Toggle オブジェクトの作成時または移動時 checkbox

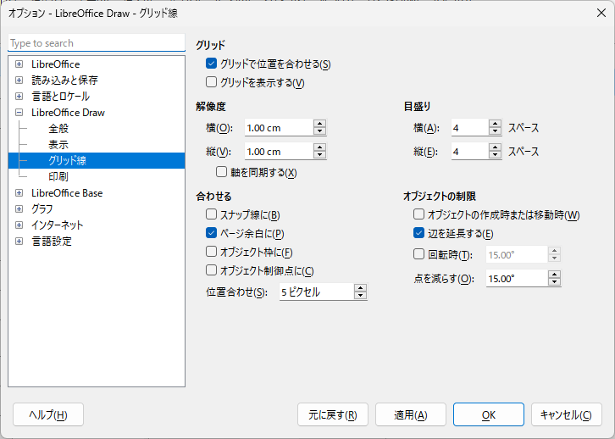[418, 214]
